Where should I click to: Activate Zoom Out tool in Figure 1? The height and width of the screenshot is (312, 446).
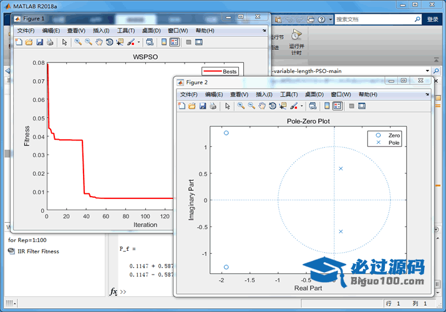[89, 42]
